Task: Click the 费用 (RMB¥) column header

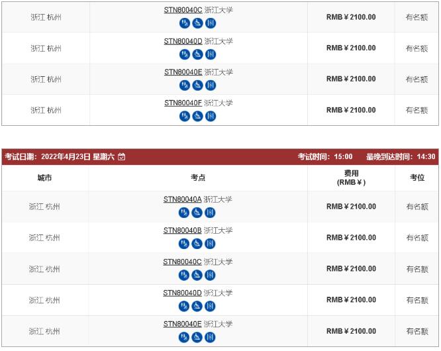Action: click(x=352, y=177)
